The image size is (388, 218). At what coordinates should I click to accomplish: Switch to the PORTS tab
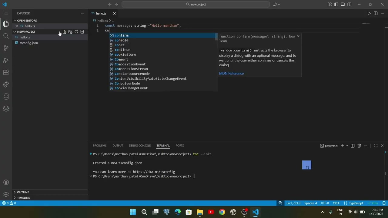(x=180, y=146)
